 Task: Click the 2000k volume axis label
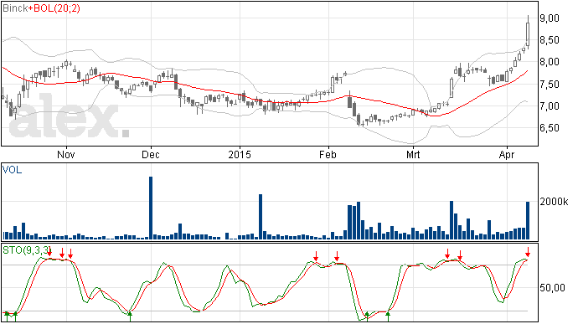(x=554, y=202)
